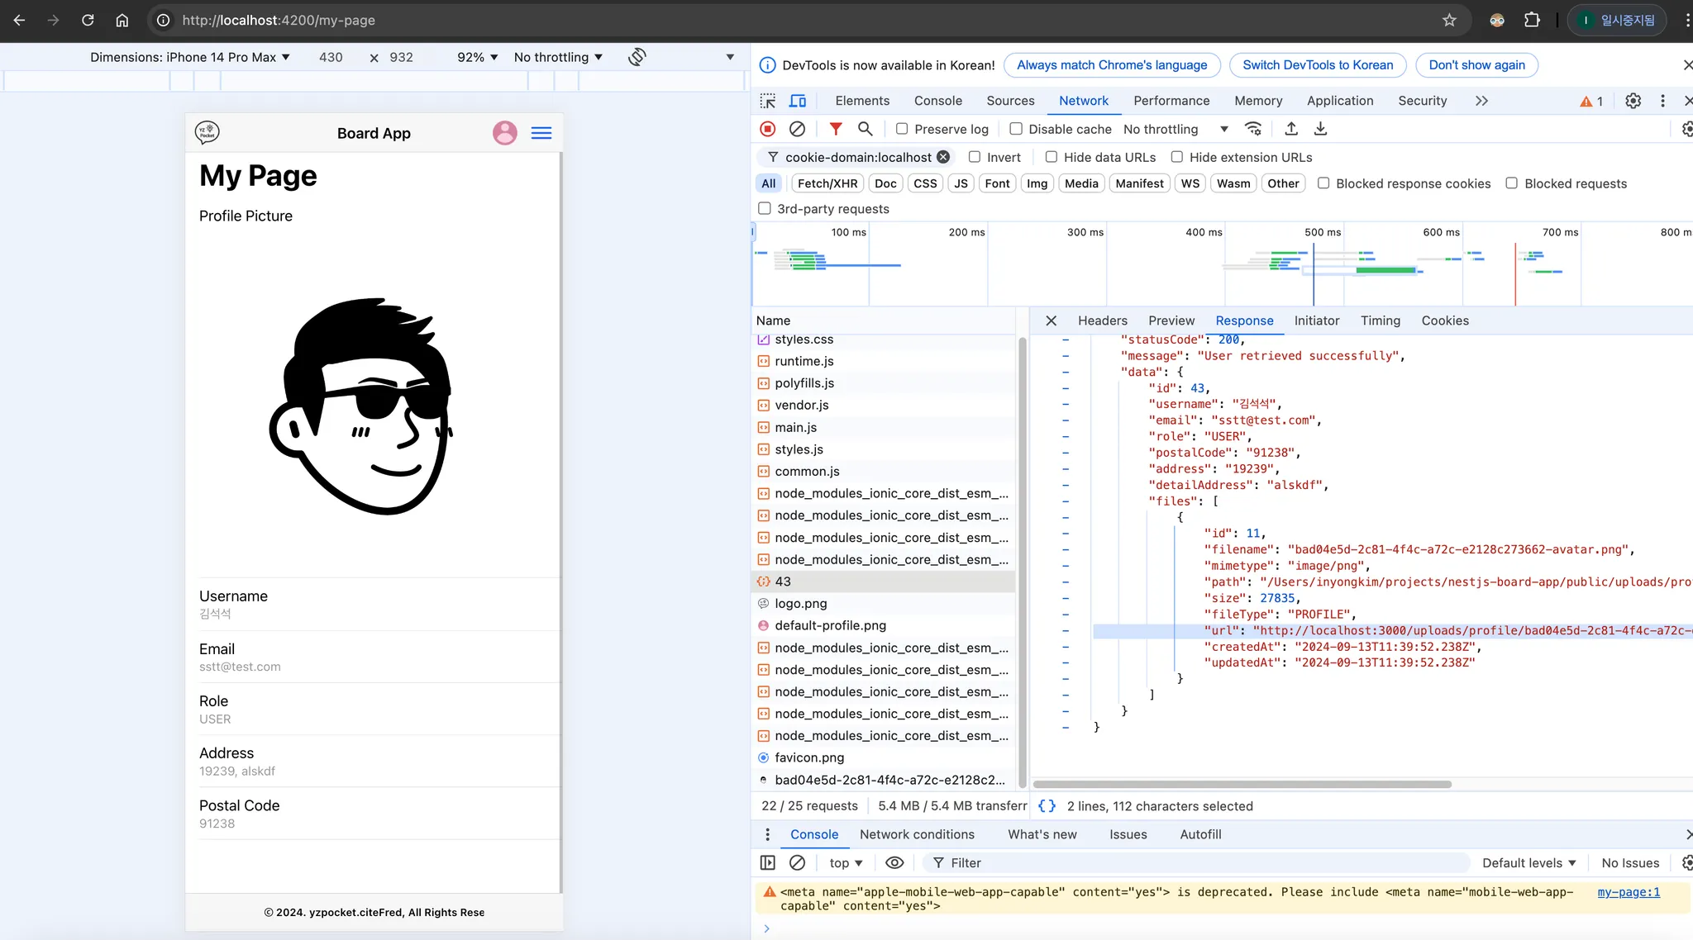
Task: Enable the Preserve log checkbox
Action: tap(902, 129)
